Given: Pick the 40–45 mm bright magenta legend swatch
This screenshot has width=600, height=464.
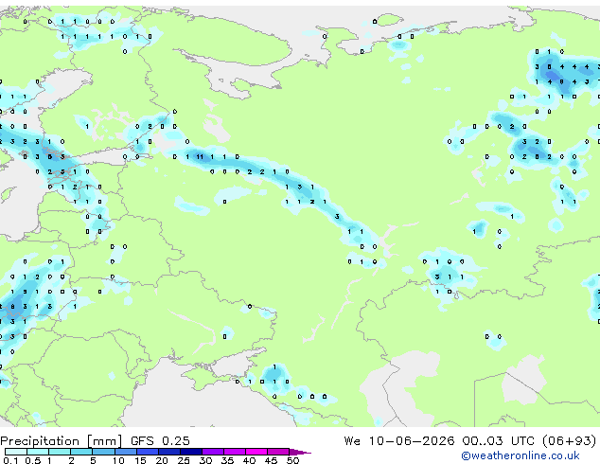Looking at the screenshot, I should tap(256, 452).
